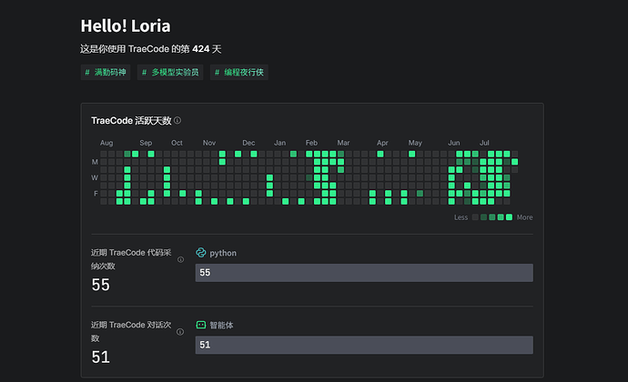Image resolution: width=628 pixels, height=382 pixels.
Task: Click the middle swatch of the activity legend
Action: point(492,217)
